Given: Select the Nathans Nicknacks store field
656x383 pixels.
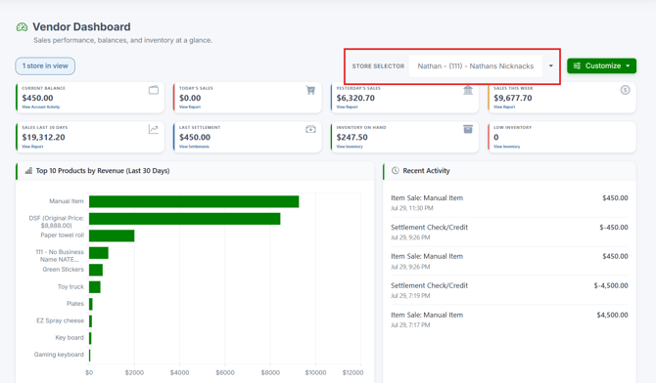Looking at the screenshot, I should [476, 66].
